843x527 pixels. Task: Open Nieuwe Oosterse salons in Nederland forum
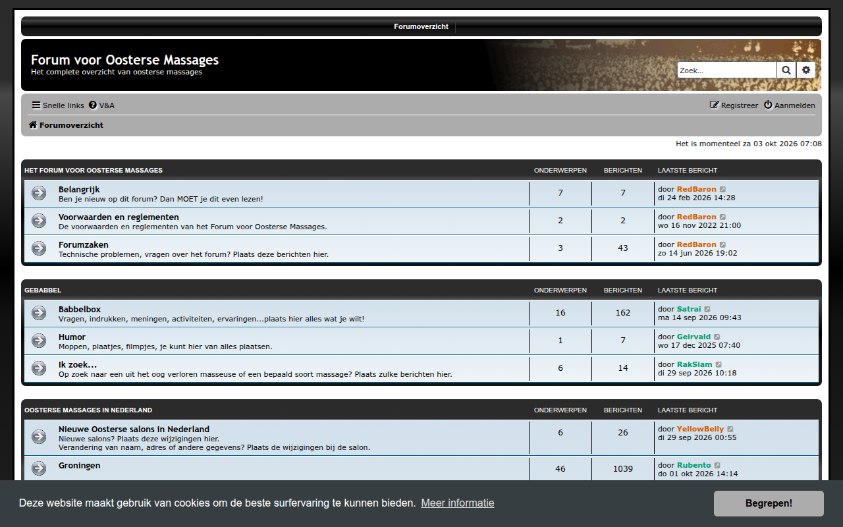point(134,429)
